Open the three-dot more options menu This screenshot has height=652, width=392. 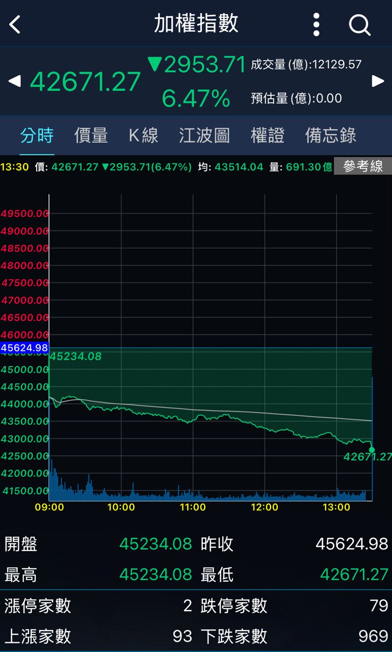316,24
